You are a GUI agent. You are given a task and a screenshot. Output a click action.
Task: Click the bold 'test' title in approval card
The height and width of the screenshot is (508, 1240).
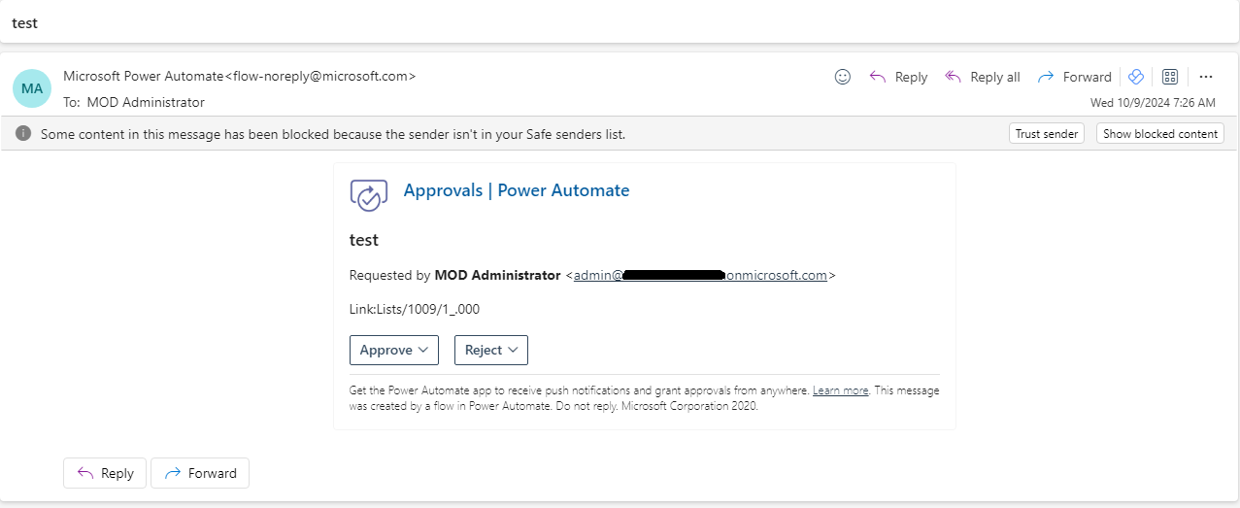[364, 240]
